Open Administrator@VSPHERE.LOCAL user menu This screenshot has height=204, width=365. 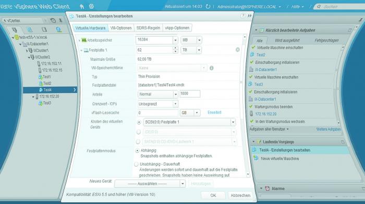coord(249,7)
